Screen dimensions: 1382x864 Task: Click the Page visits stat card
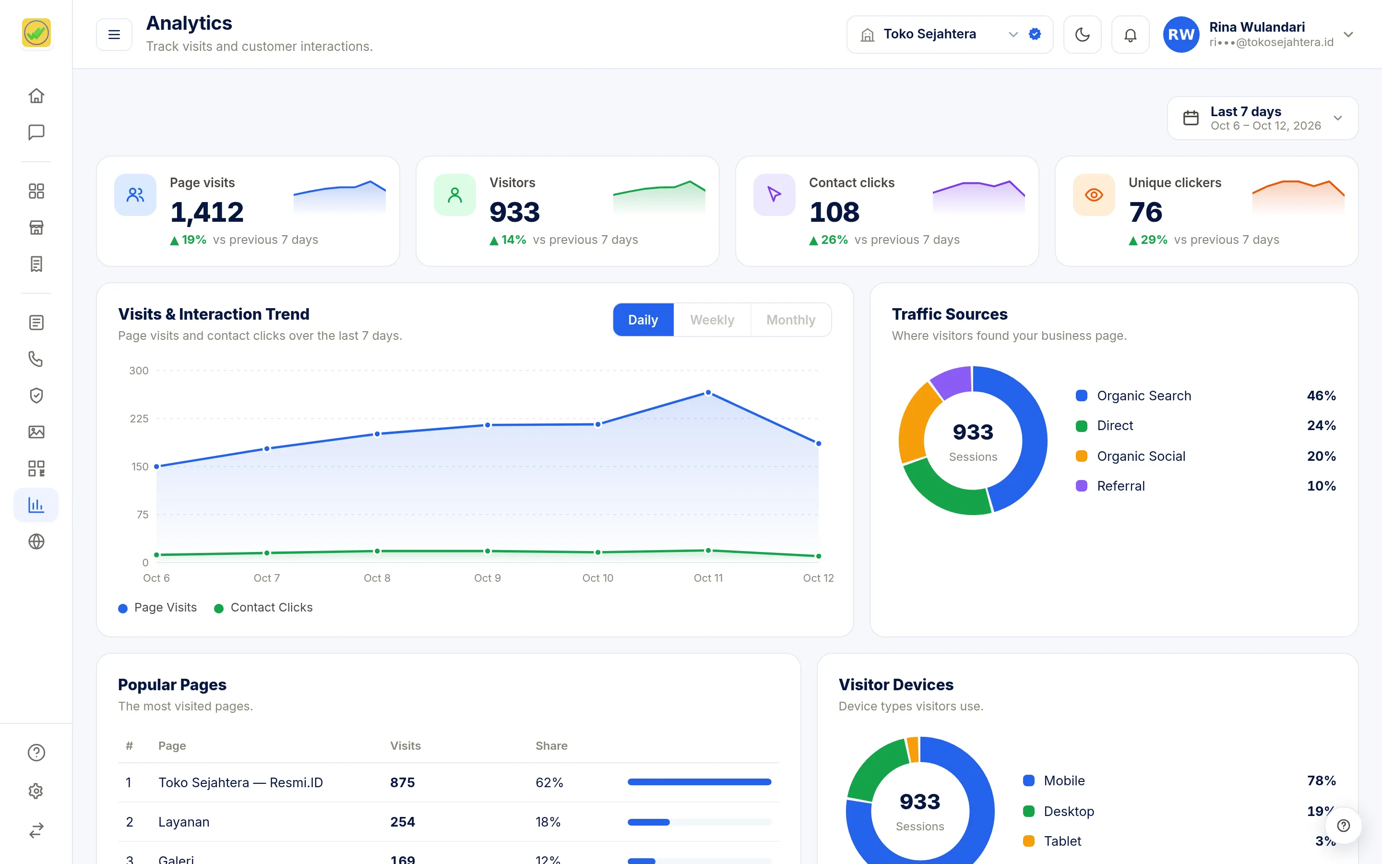click(248, 211)
